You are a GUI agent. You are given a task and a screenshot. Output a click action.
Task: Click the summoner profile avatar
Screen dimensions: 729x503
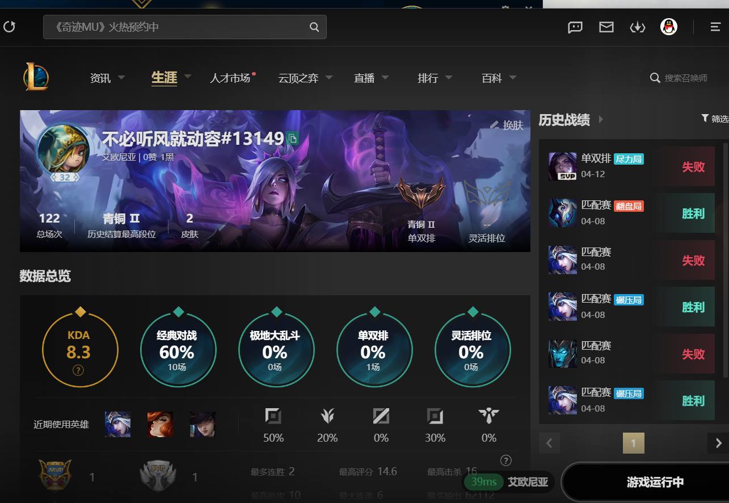click(62, 150)
